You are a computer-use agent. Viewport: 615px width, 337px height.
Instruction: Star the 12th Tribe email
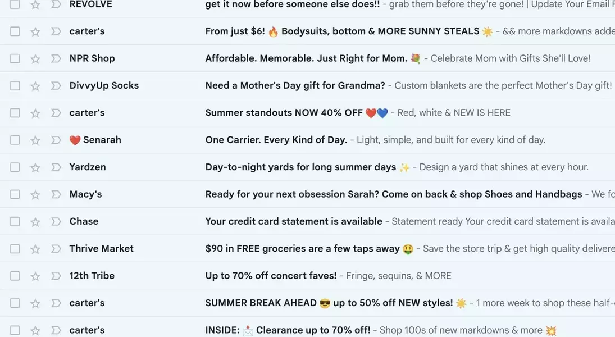pos(35,276)
